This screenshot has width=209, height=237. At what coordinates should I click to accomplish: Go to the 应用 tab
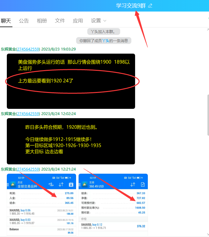coord(78,21)
